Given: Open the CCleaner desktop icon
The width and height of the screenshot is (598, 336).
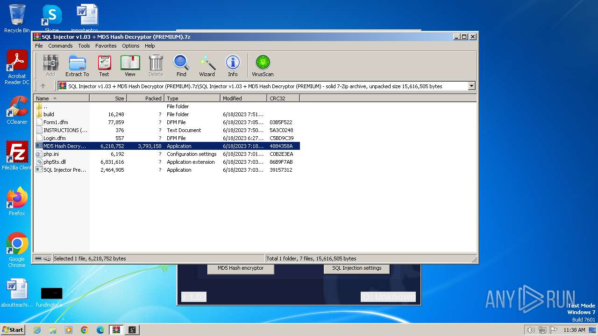Looking at the screenshot, I should pos(17,110).
